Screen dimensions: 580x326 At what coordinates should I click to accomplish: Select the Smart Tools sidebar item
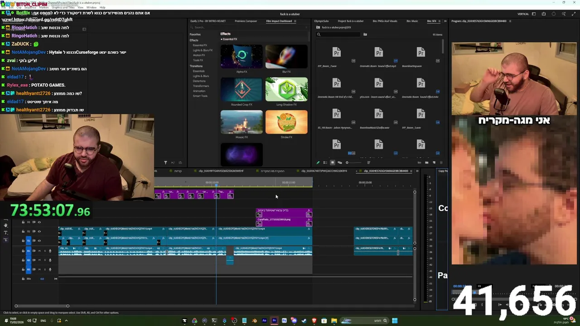coord(200,96)
